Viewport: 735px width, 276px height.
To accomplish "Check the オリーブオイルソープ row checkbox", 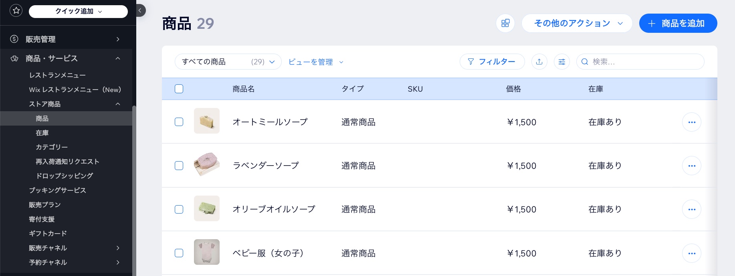I will (179, 209).
